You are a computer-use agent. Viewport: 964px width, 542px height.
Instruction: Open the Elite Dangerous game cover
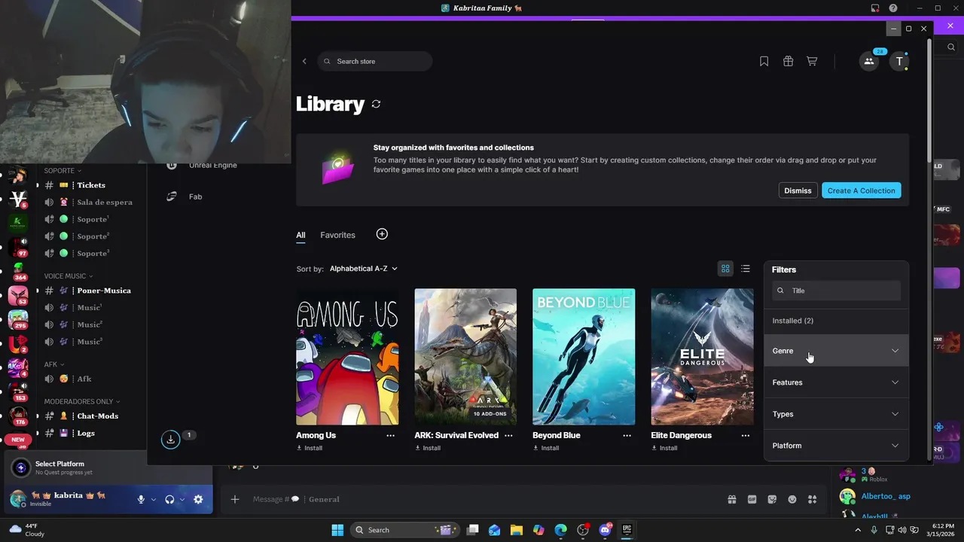(702, 357)
